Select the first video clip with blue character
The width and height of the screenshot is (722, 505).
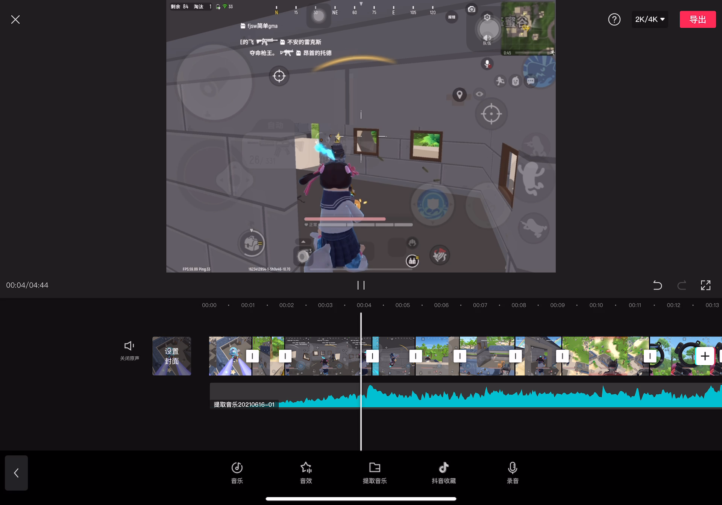(x=230, y=356)
